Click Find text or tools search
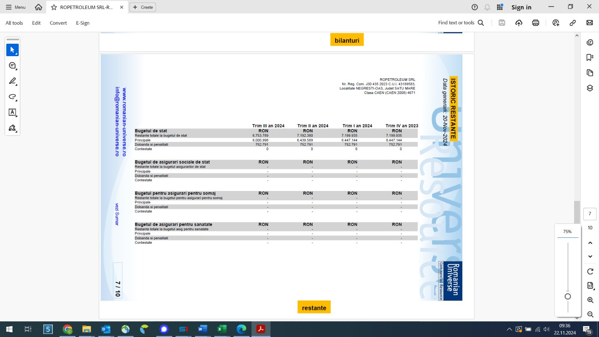599x337 pixels. click(461, 23)
